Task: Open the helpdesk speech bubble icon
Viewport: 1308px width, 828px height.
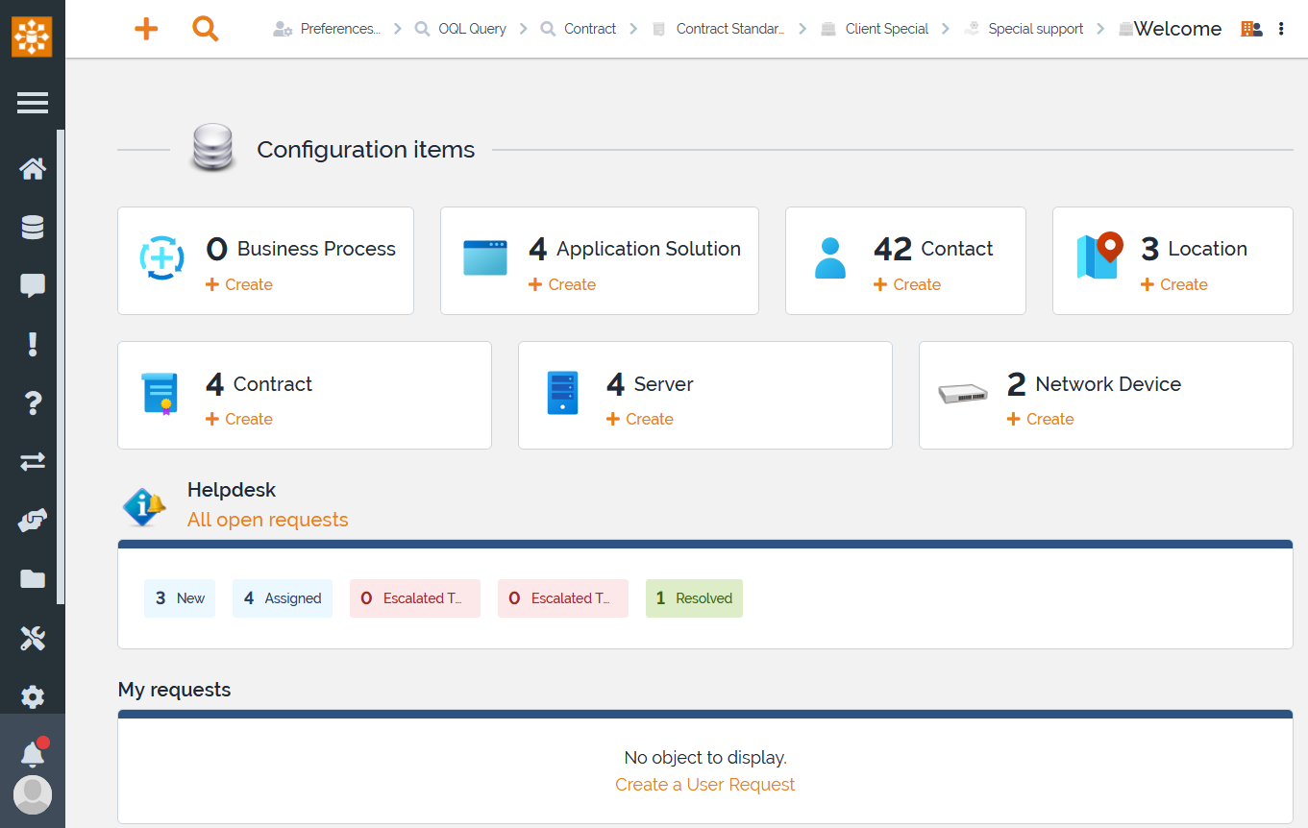Action: pos(33,285)
